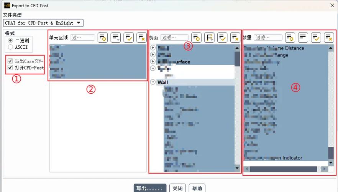Toggle 写出Case文件 checkbox
The height and width of the screenshot is (192, 338).
[x=10, y=61]
